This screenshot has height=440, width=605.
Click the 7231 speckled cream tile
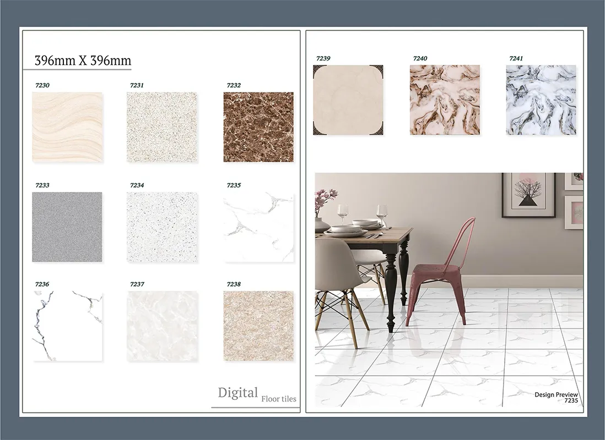click(x=162, y=127)
